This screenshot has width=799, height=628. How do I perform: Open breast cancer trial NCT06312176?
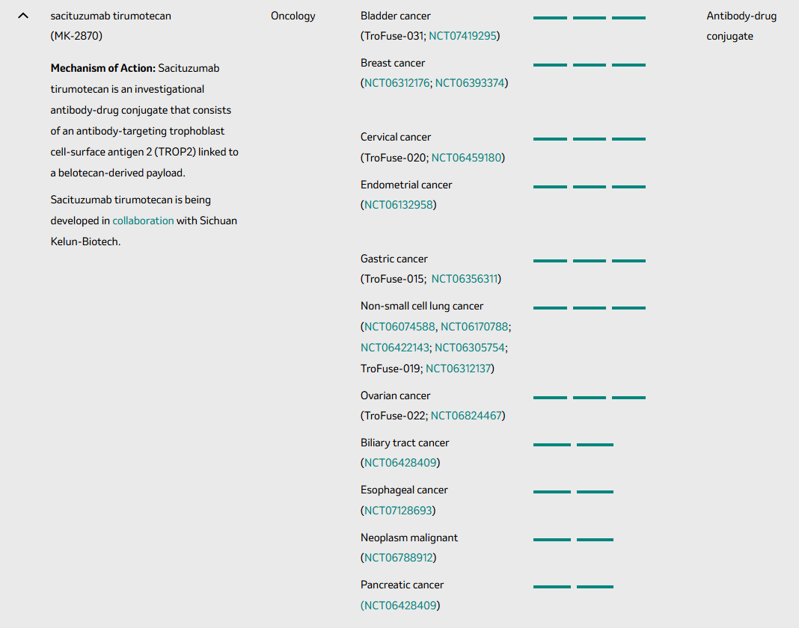pyautogui.click(x=397, y=83)
